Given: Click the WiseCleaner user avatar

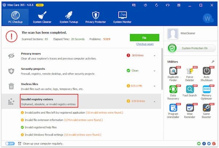Looking at the screenshot, I should [173, 34].
